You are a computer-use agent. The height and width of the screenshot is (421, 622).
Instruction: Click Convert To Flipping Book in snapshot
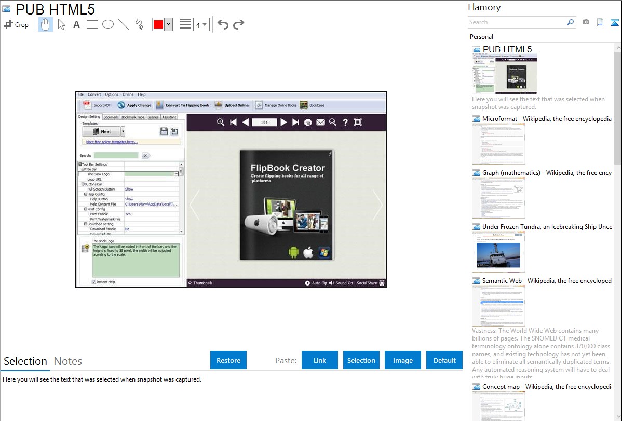point(182,105)
